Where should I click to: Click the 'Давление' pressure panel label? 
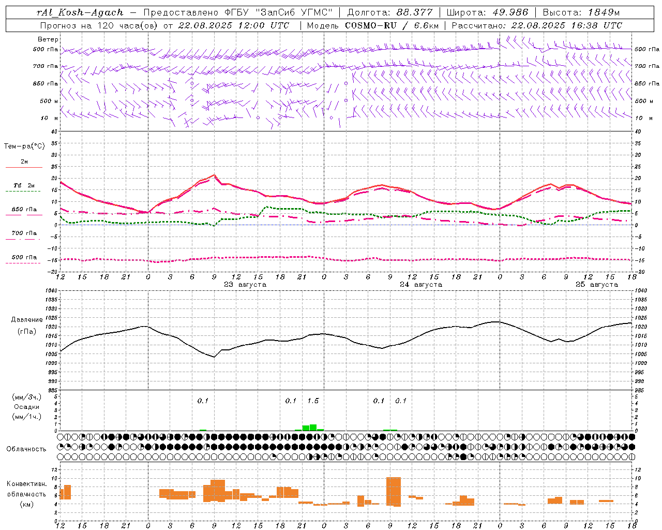point(27,320)
